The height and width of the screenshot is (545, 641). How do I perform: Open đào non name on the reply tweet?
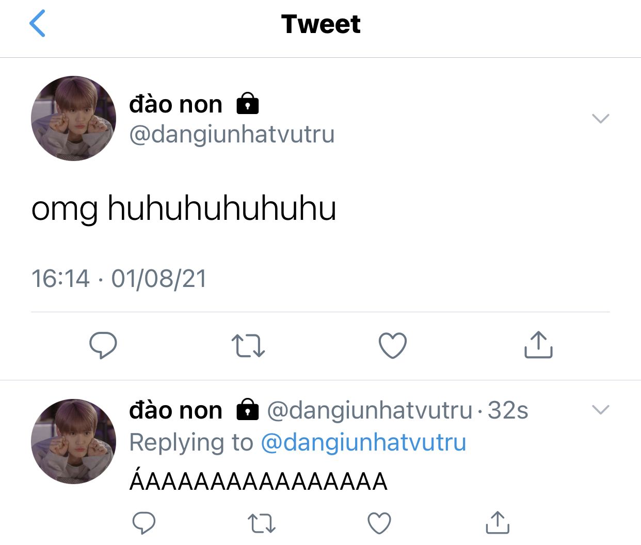175,410
